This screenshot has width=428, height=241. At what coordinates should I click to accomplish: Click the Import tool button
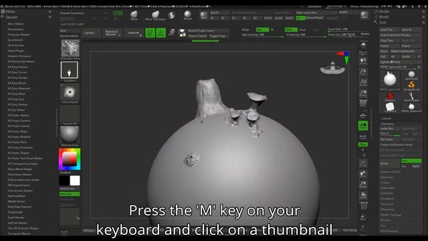pos(389,46)
